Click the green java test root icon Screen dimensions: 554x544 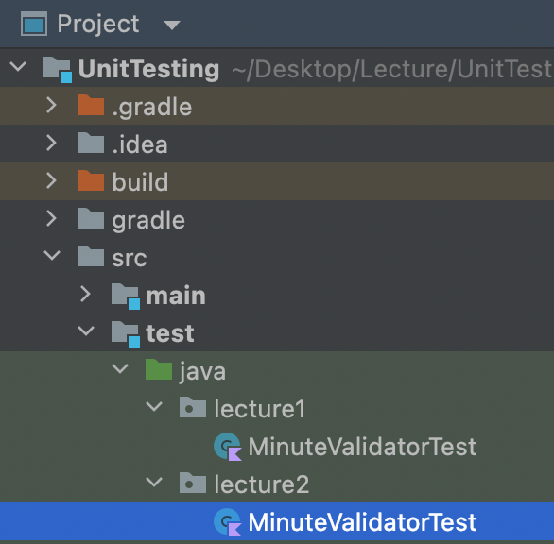click(x=159, y=369)
